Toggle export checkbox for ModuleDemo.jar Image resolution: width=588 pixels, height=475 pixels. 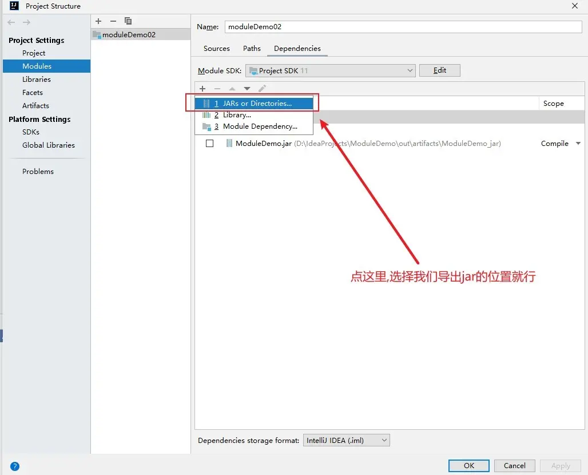pos(209,143)
